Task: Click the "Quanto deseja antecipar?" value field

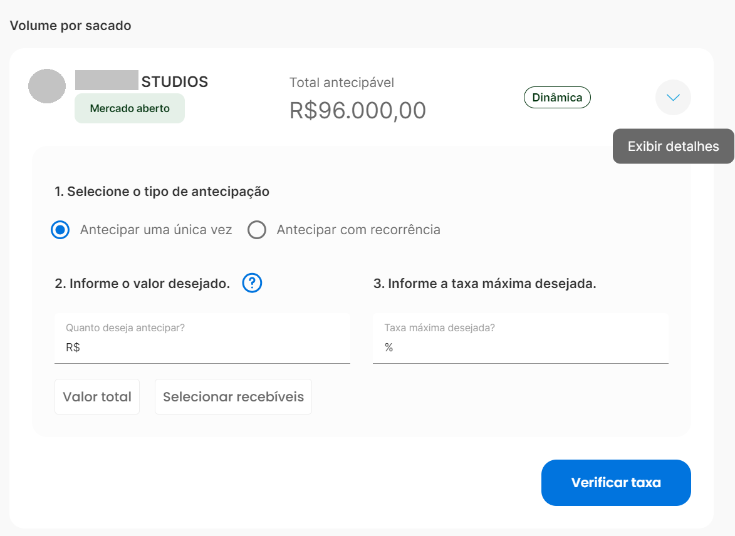Action: [202, 338]
